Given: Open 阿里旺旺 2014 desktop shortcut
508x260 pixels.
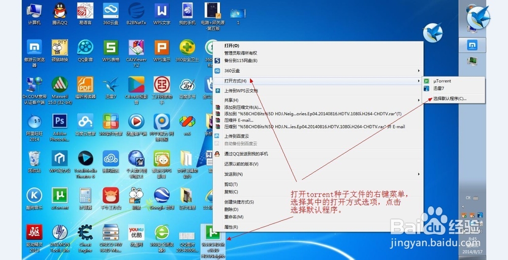Looking at the screenshot, I should [x=34, y=127].
